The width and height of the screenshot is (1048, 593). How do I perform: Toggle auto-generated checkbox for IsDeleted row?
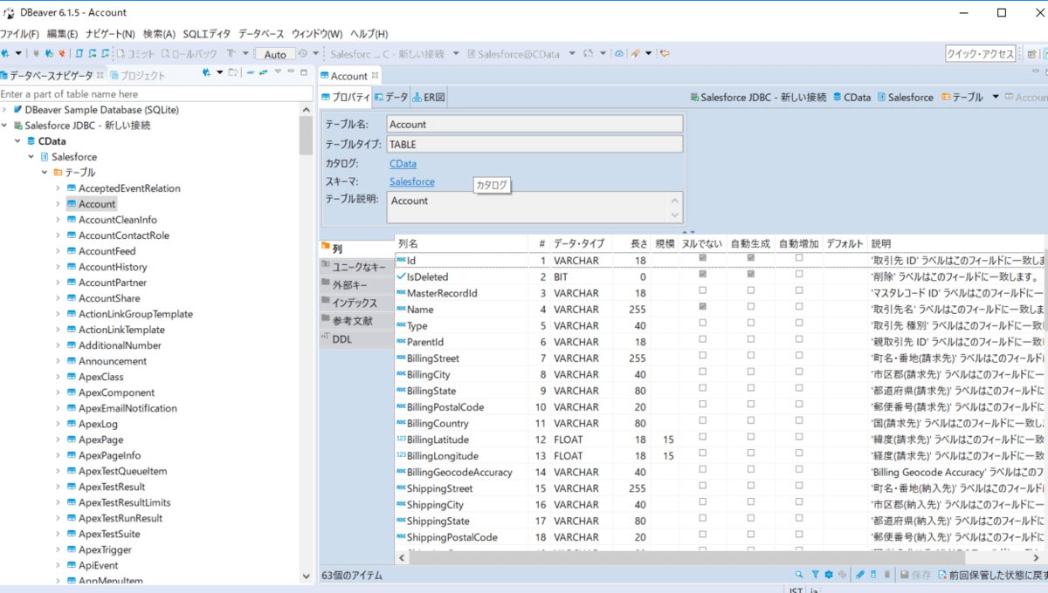pyautogui.click(x=750, y=276)
